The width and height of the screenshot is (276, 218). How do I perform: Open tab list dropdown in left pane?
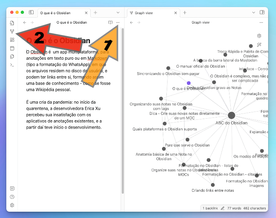point(118,13)
